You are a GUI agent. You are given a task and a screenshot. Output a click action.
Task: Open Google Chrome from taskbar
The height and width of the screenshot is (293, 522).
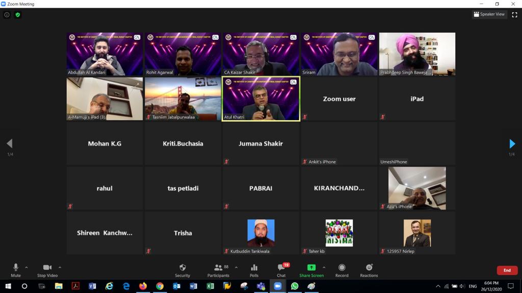click(160, 286)
